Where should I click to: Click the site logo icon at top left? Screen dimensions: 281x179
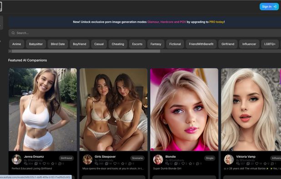tap(1, 7)
